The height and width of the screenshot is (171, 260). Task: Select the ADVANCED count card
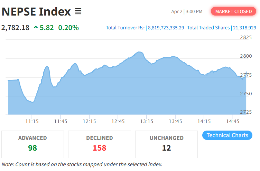tap(32, 144)
